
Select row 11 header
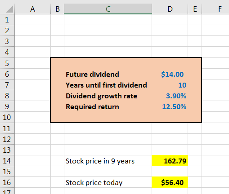pyautogui.click(x=7, y=128)
